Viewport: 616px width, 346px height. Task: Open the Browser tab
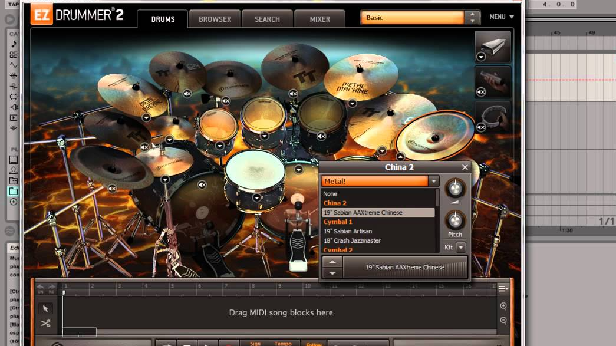[215, 19]
